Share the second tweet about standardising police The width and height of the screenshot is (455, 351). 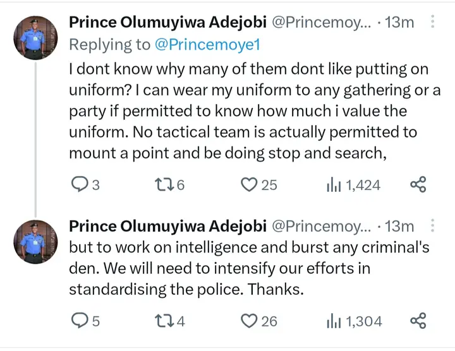[x=418, y=321]
